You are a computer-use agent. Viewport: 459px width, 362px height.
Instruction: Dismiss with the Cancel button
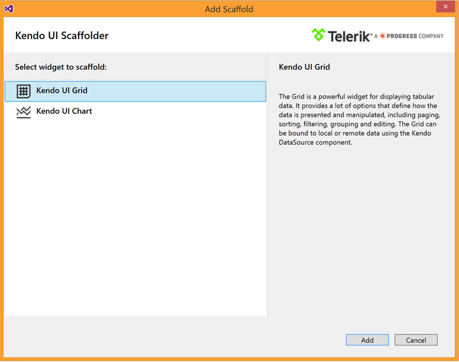415,340
